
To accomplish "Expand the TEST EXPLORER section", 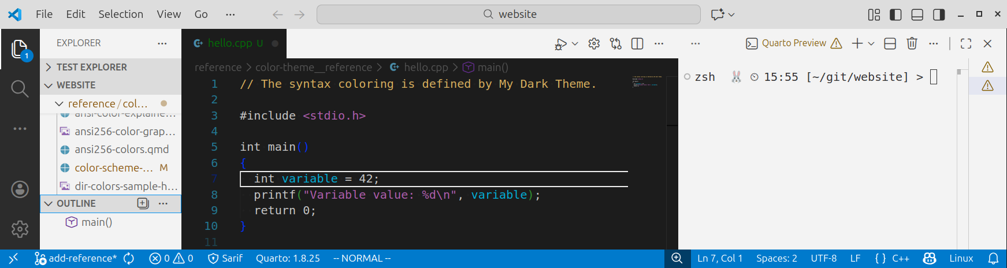I will coord(91,67).
